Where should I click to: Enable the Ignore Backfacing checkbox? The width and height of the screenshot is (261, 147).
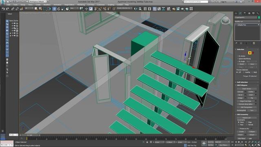pyautogui.click(x=238, y=59)
